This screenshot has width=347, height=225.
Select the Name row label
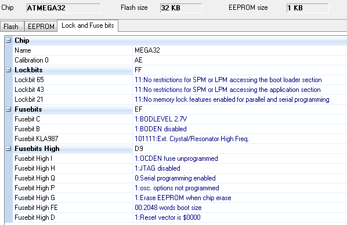pyautogui.click(x=23, y=50)
